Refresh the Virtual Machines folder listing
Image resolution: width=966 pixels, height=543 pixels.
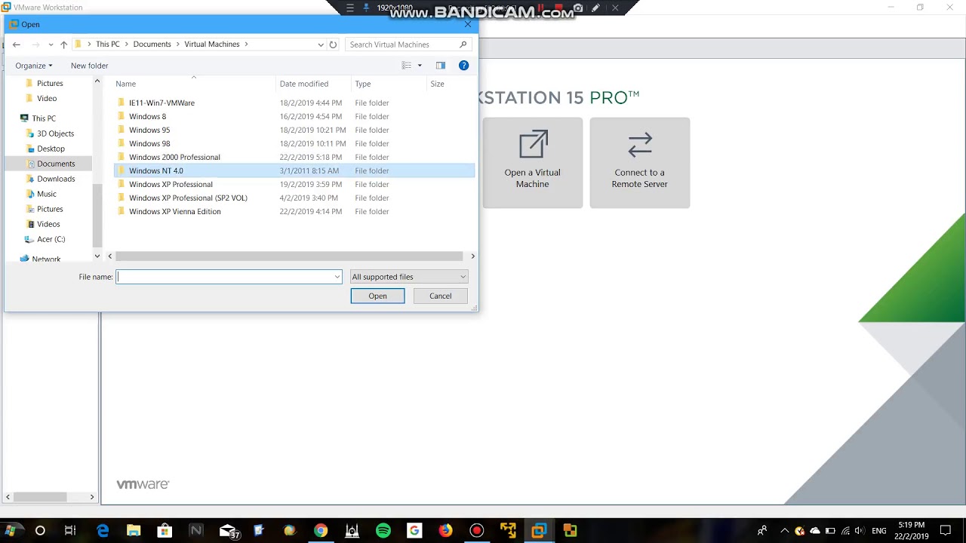[x=333, y=44]
